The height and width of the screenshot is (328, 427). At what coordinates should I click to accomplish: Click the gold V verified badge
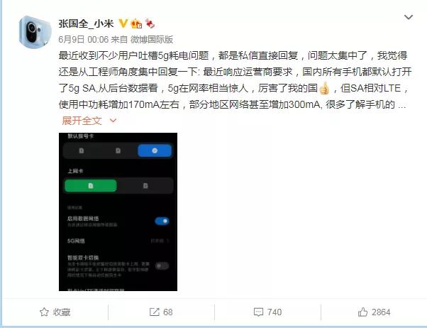(123, 23)
